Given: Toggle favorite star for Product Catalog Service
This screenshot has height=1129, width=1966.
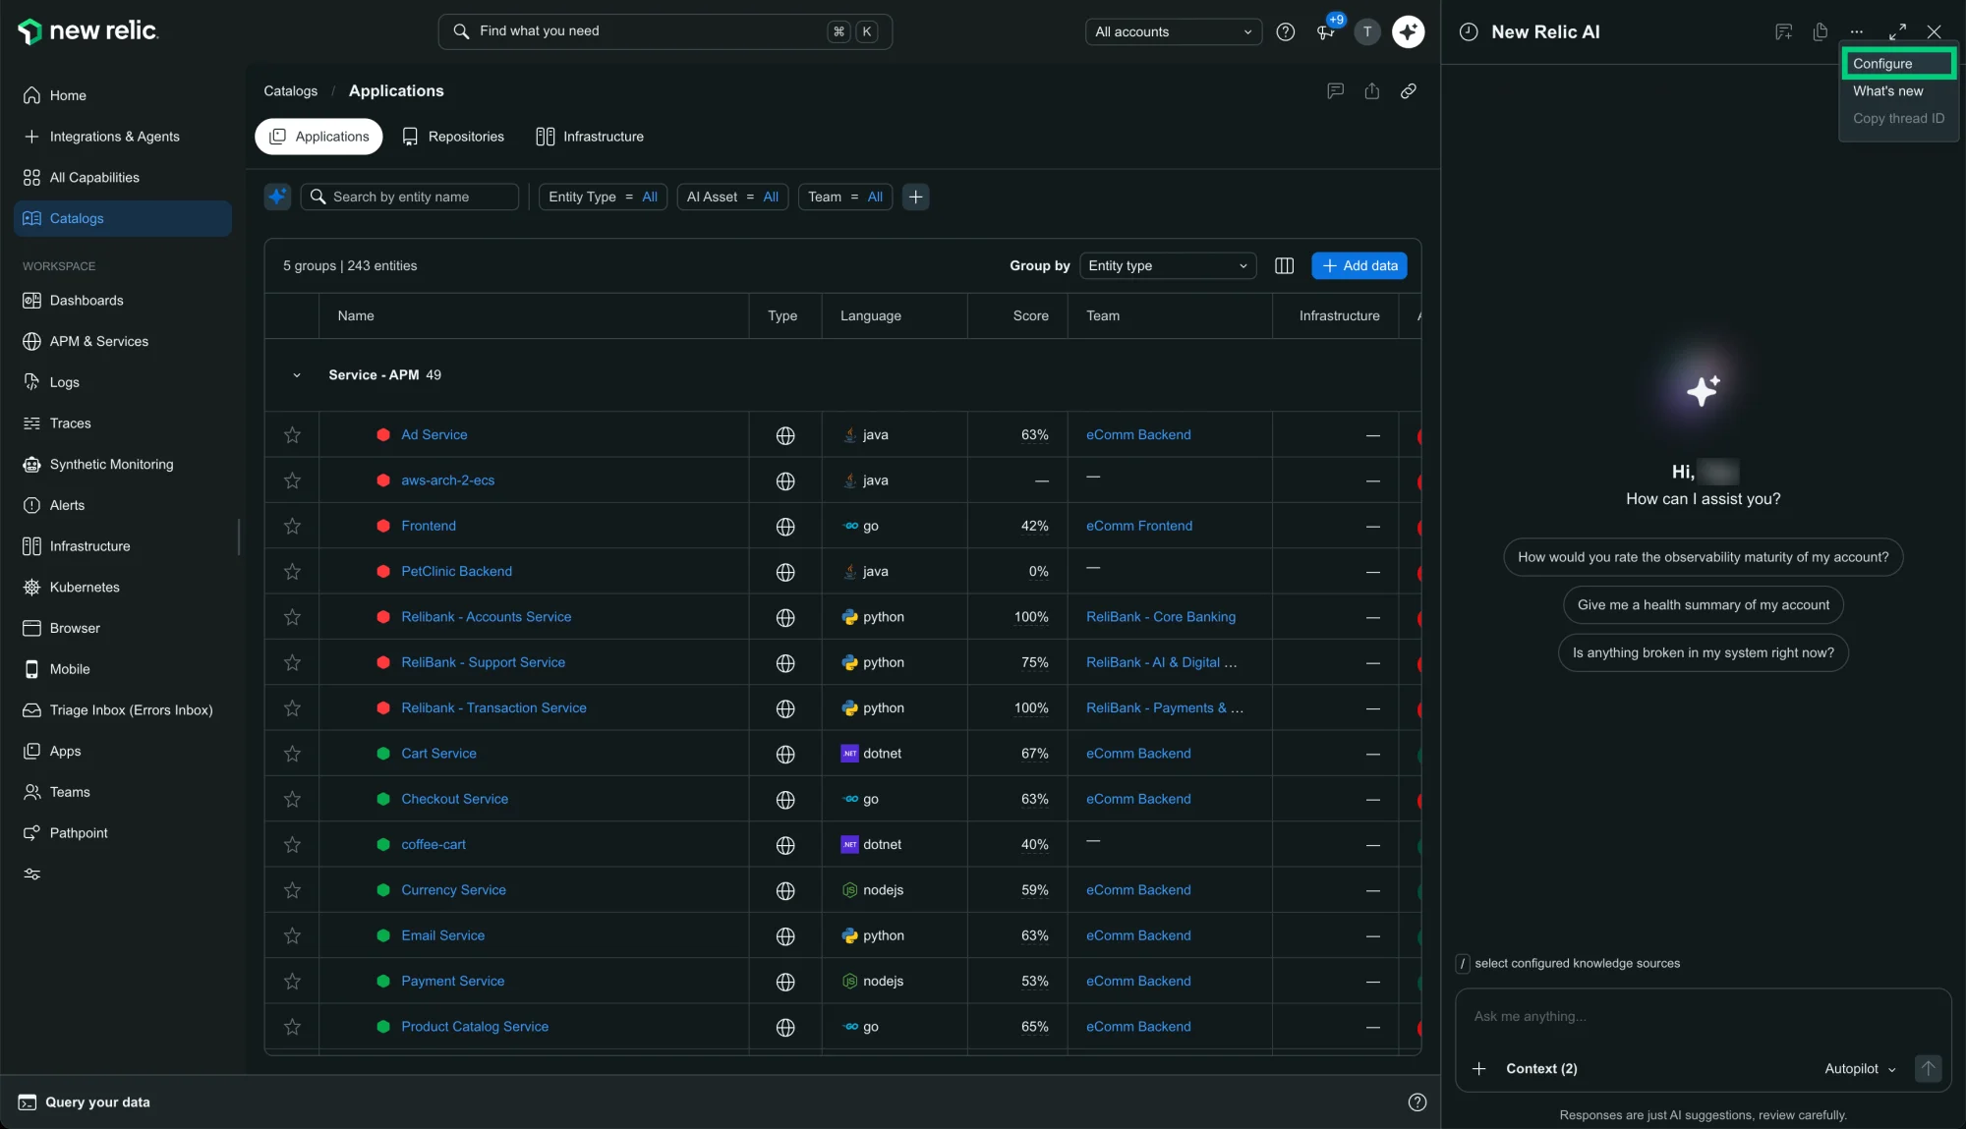Looking at the screenshot, I should click(292, 1027).
